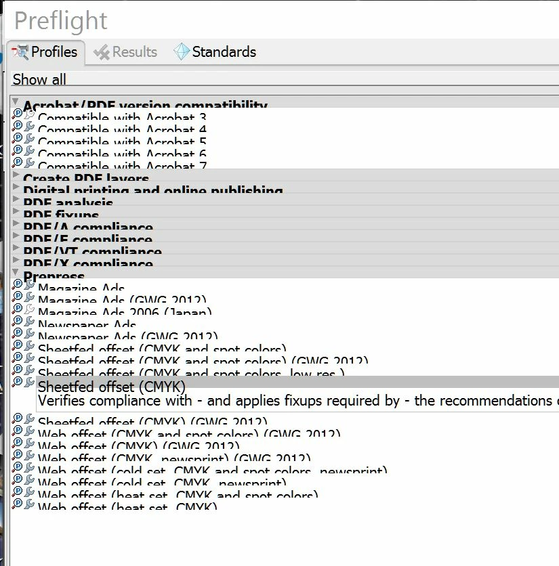Screen dimensions: 559x566
Task: Click wrench icon beside selected Sheetfed offset (CMYK)
Action: (x=30, y=383)
